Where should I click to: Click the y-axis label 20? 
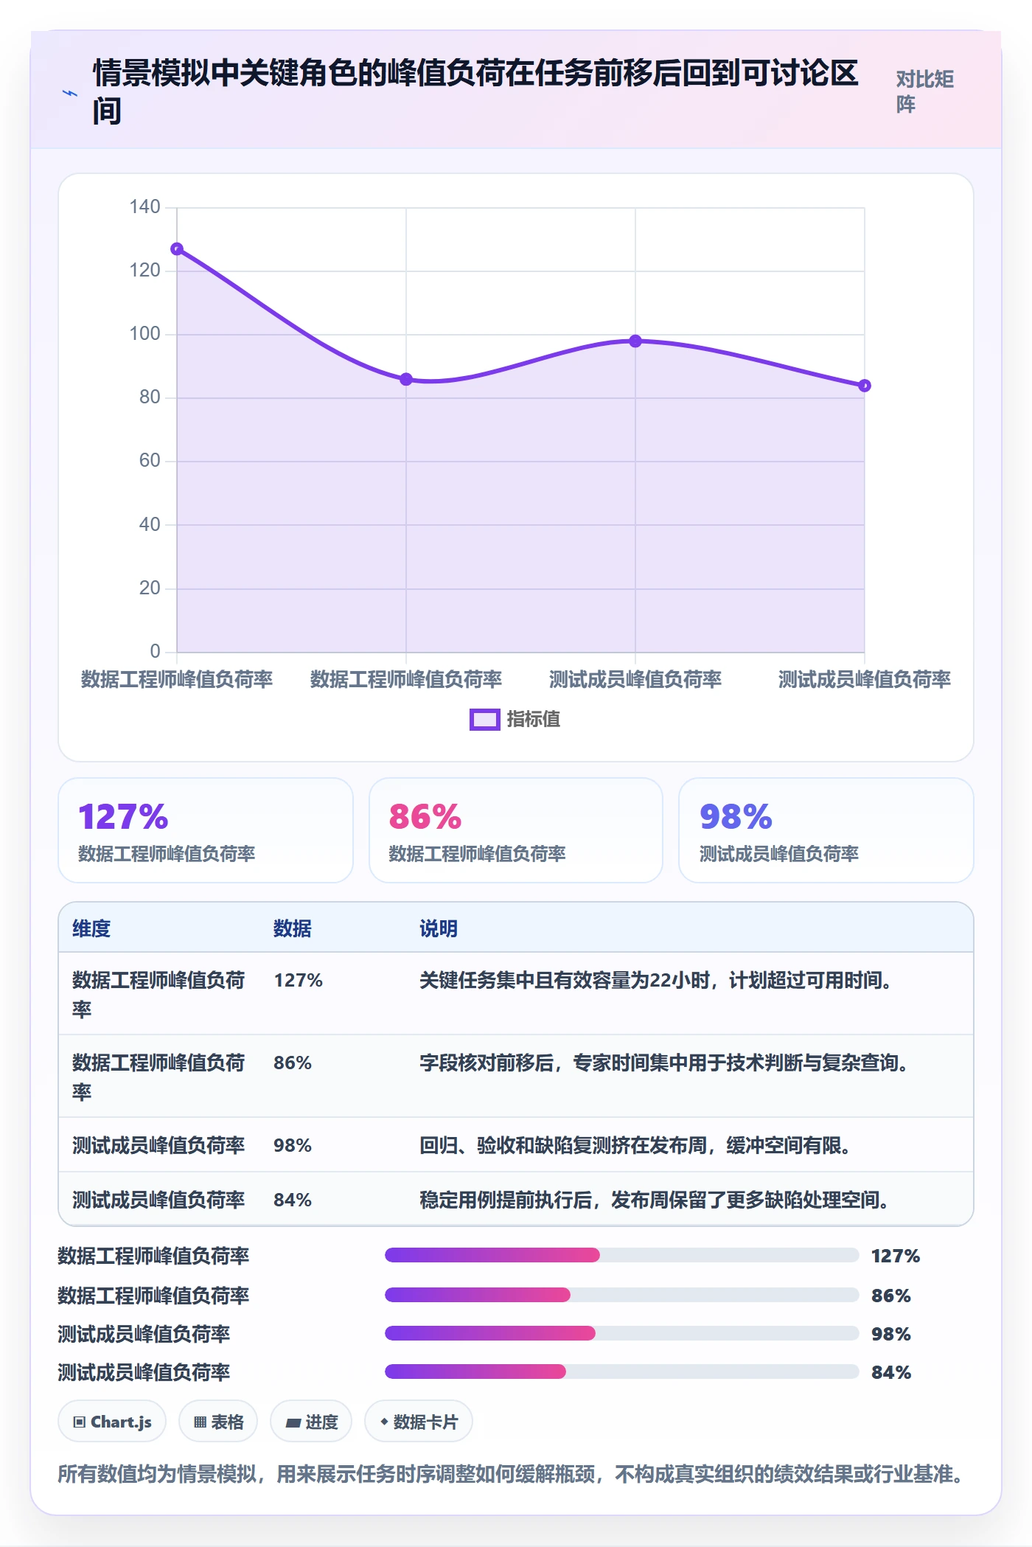(150, 588)
